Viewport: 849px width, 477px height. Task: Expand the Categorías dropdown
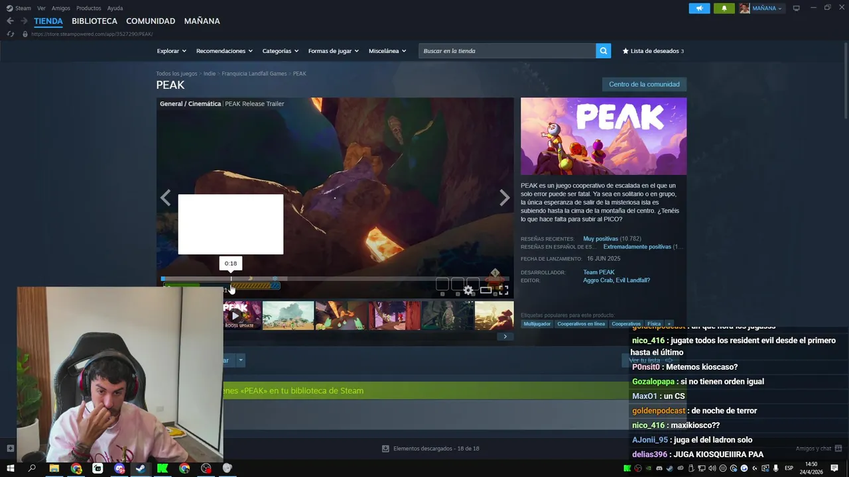(280, 51)
